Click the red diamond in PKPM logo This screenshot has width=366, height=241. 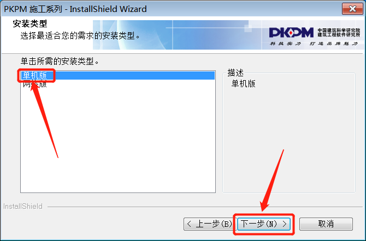(291, 33)
